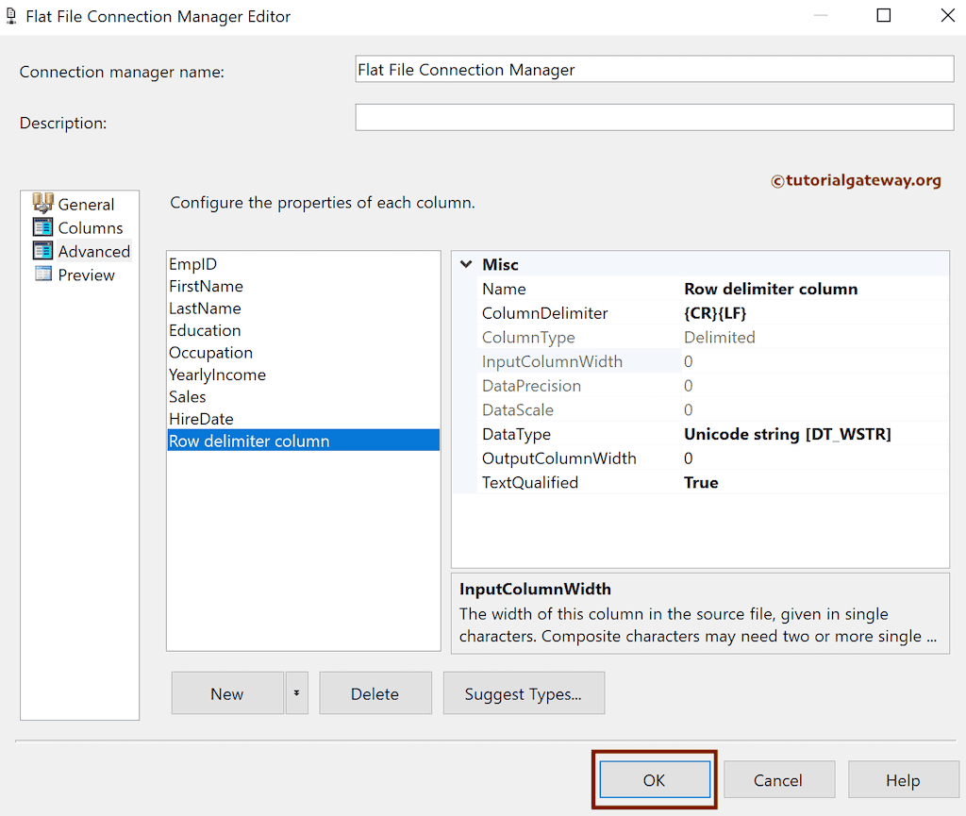
Task: Open the Preview page
Action: (x=86, y=275)
